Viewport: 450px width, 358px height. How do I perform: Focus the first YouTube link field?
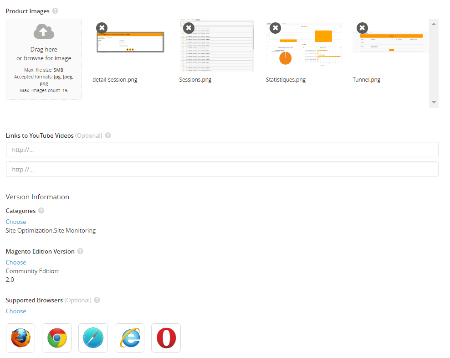222,150
